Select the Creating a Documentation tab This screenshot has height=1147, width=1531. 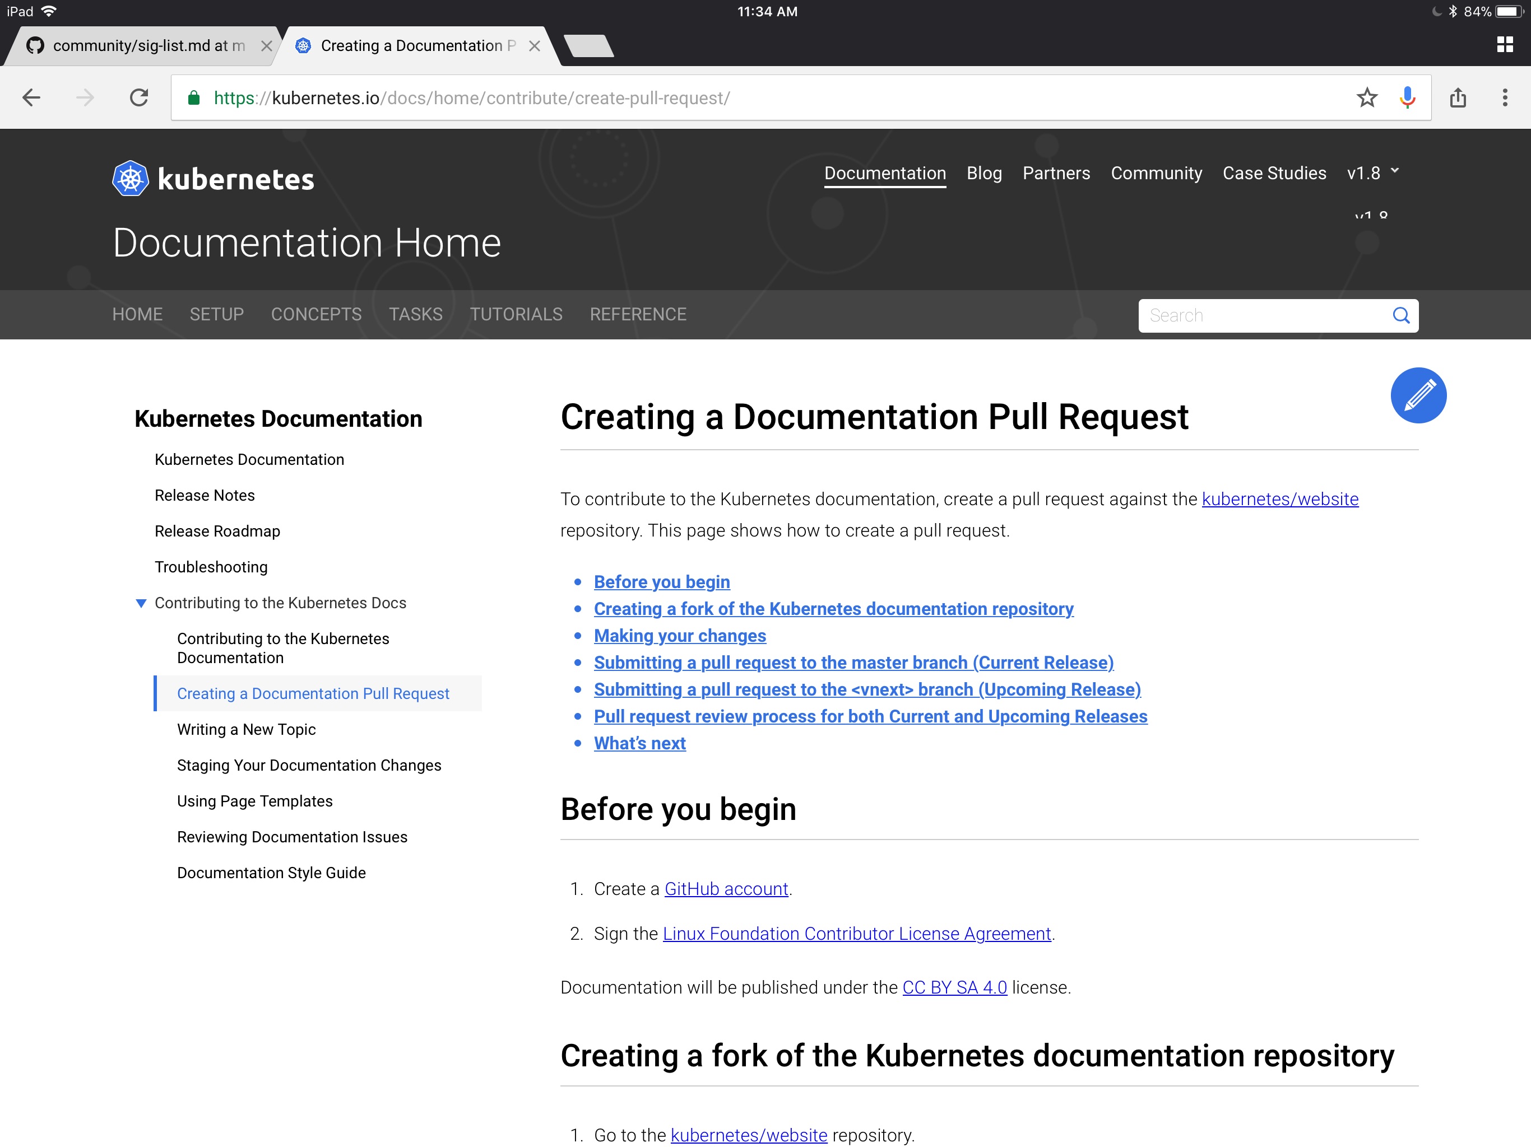[x=418, y=46]
